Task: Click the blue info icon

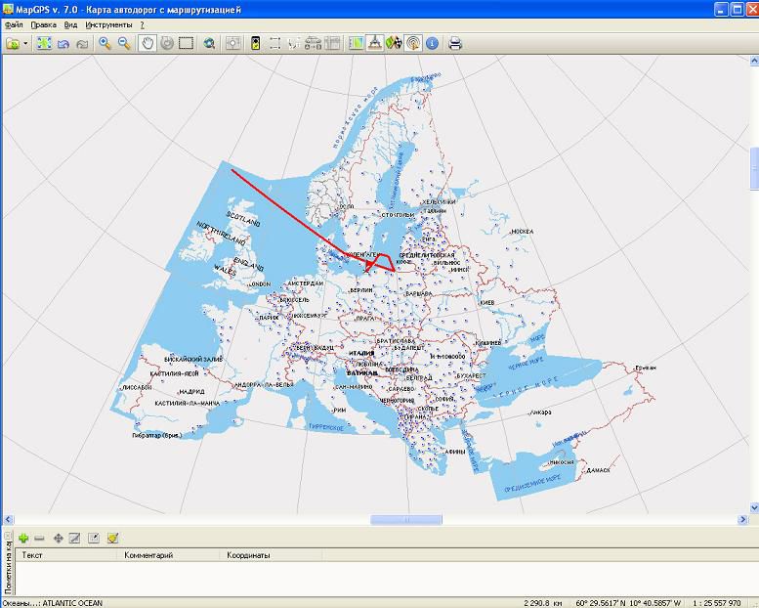Action: tap(433, 43)
